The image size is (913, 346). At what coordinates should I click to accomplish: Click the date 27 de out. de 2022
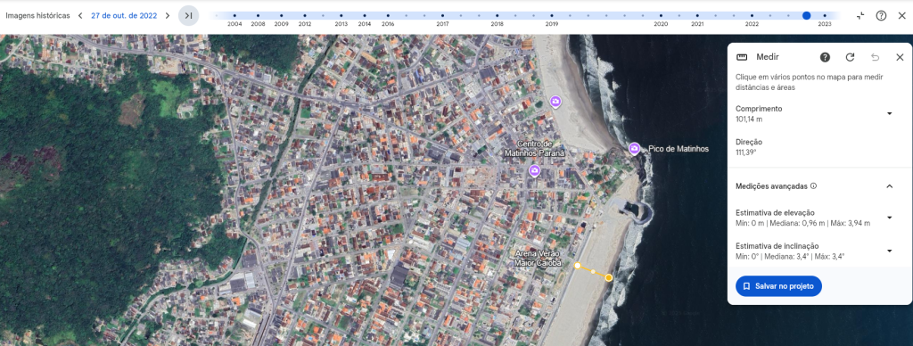click(x=124, y=16)
